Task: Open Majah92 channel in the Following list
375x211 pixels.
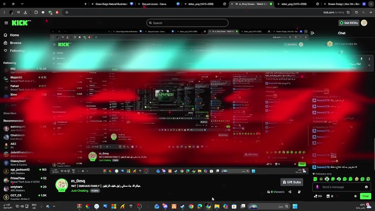Action: (x=25, y=79)
